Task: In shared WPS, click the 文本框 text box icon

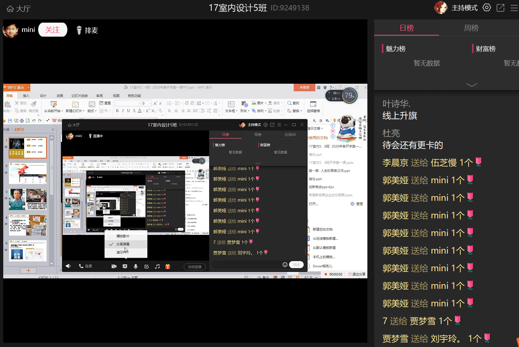Action: tap(231, 104)
